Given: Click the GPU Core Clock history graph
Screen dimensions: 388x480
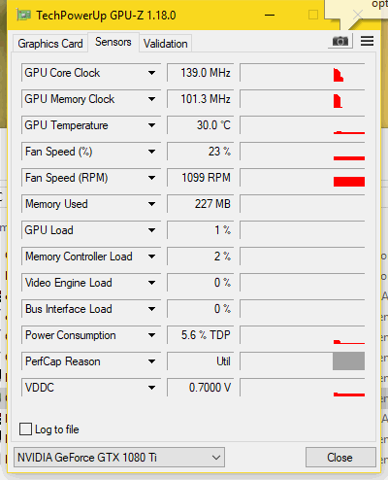Looking at the screenshot, I should point(303,73).
